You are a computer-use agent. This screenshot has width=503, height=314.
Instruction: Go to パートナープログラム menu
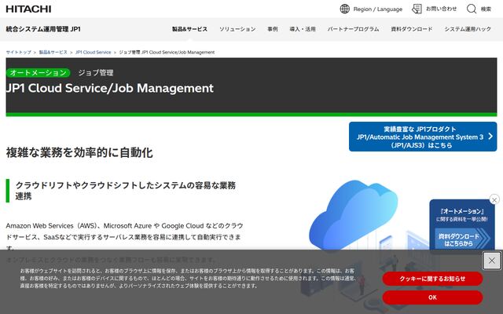[x=353, y=29]
